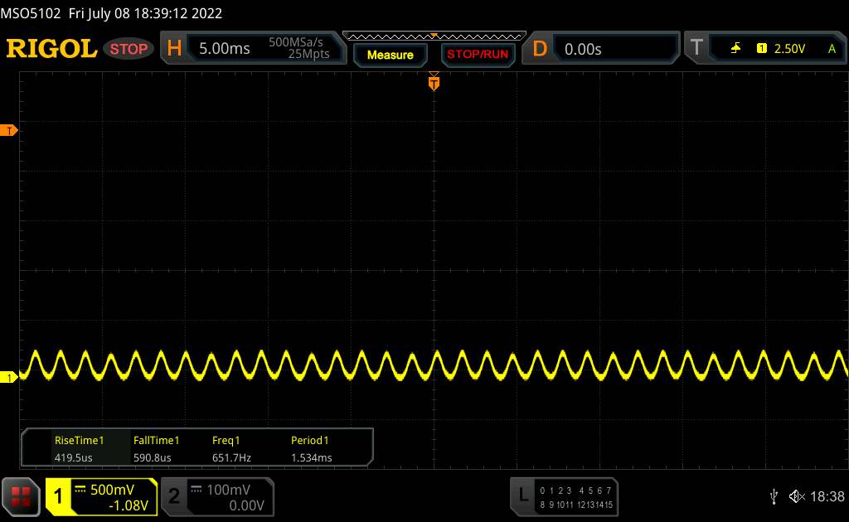849x522 pixels.
Task: Click the rising edge trigger type icon
Action: [x=735, y=49]
